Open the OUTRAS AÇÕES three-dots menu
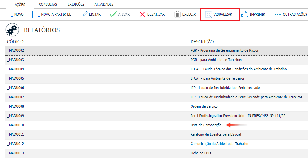 (277, 14)
